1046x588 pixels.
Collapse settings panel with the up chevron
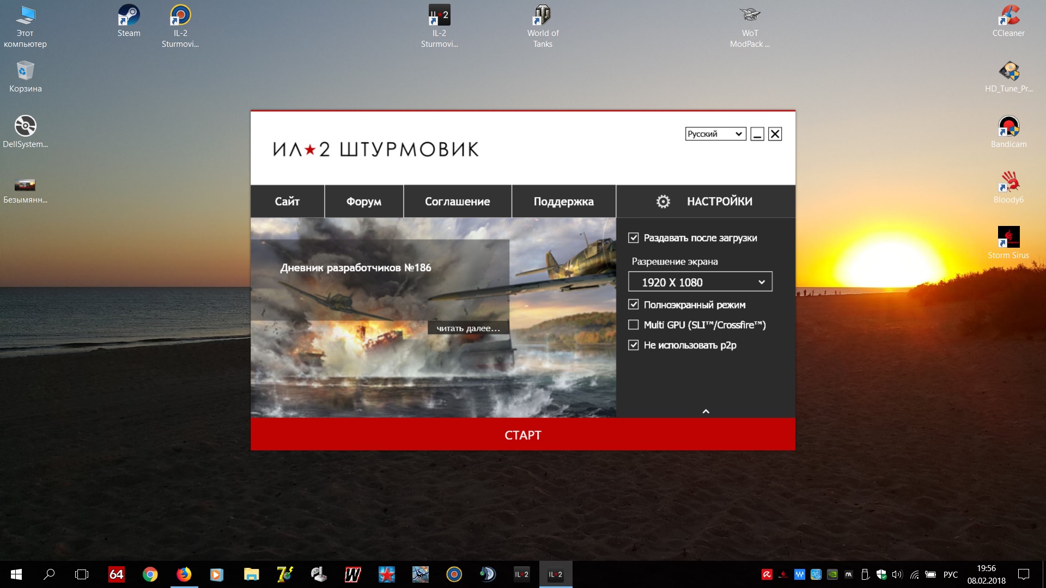[706, 412]
